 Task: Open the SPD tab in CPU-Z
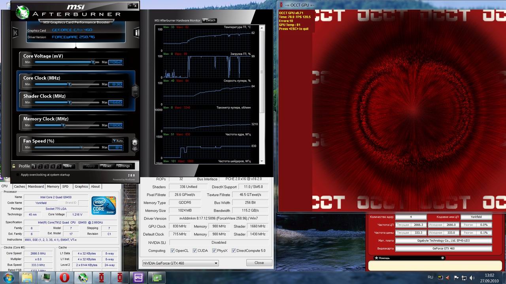[x=65, y=187]
